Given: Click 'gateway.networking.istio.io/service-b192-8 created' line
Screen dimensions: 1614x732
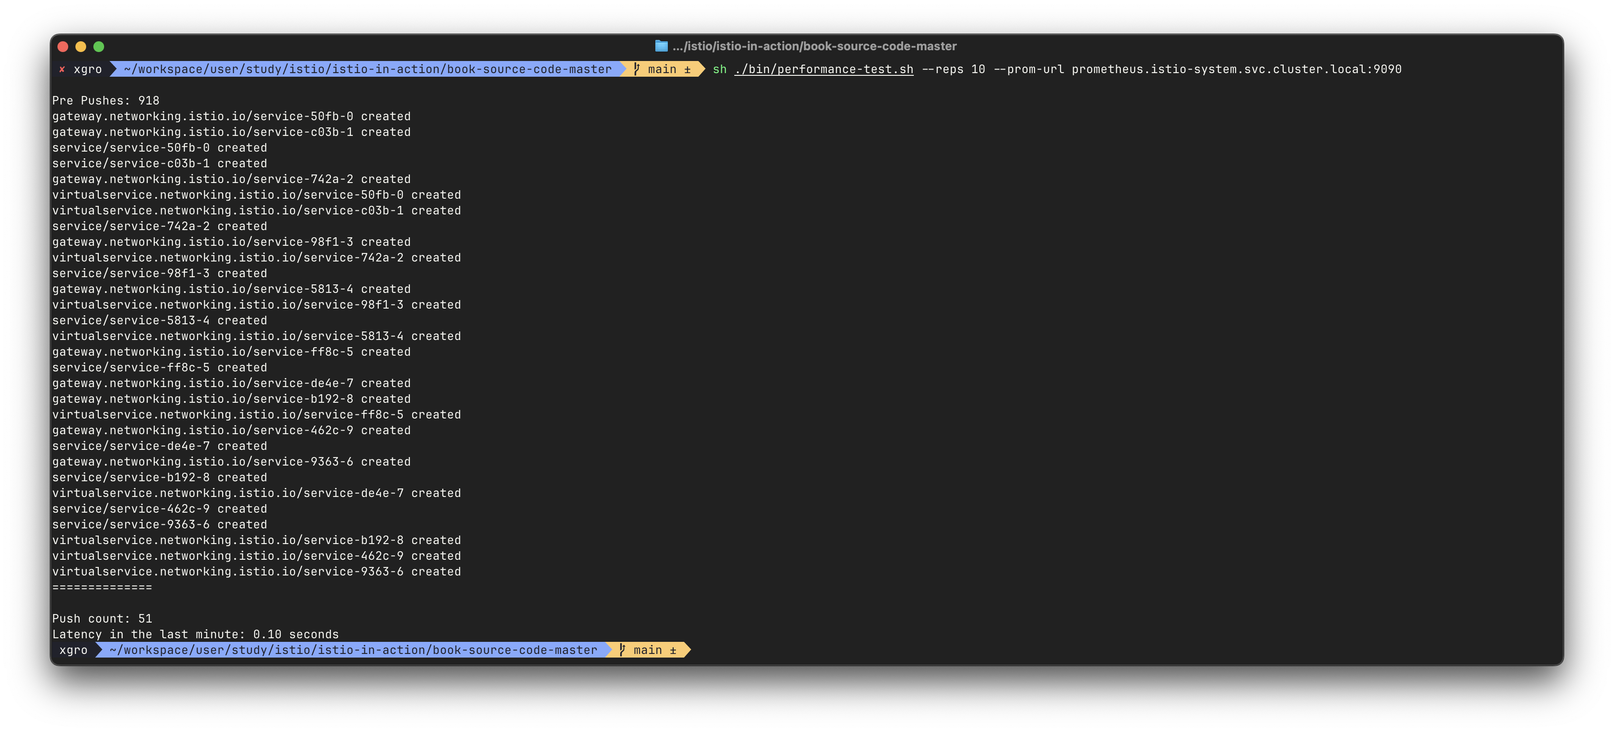Looking at the screenshot, I should (231, 398).
